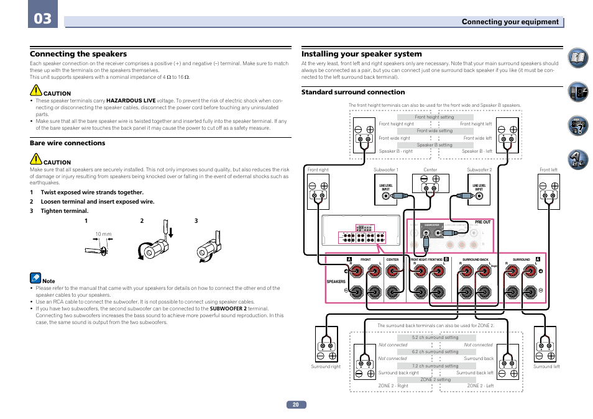This screenshot has height=419, width=593.
Task: Click the 10 mm measurement label
Action: pos(103,234)
